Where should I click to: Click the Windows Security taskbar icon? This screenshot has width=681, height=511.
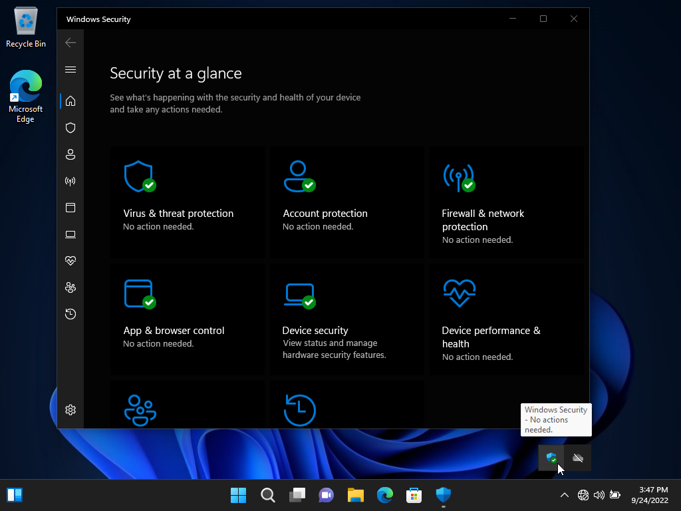[x=444, y=495]
